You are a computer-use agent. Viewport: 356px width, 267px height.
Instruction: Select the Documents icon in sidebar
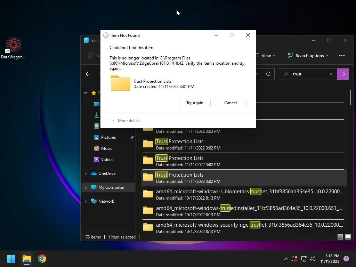coord(97,126)
